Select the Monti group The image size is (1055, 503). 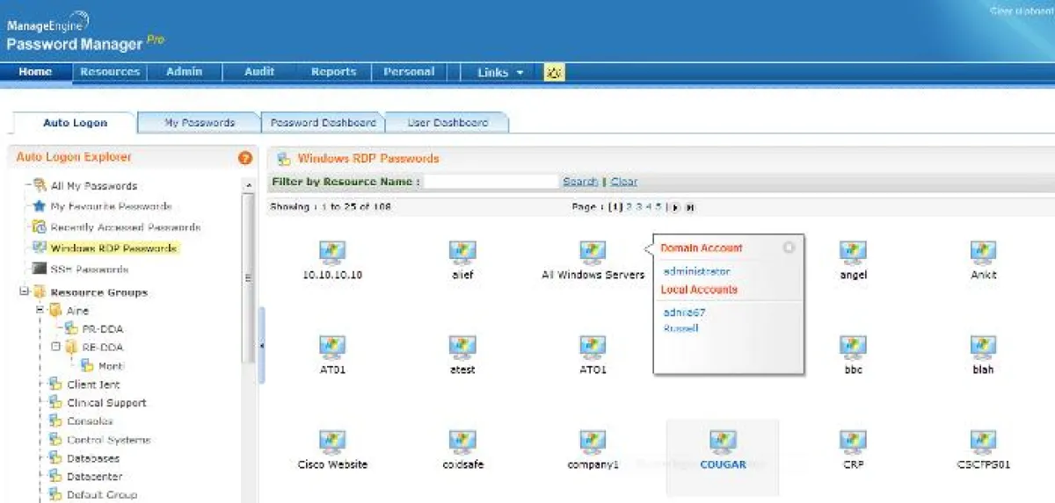pyautogui.click(x=111, y=366)
